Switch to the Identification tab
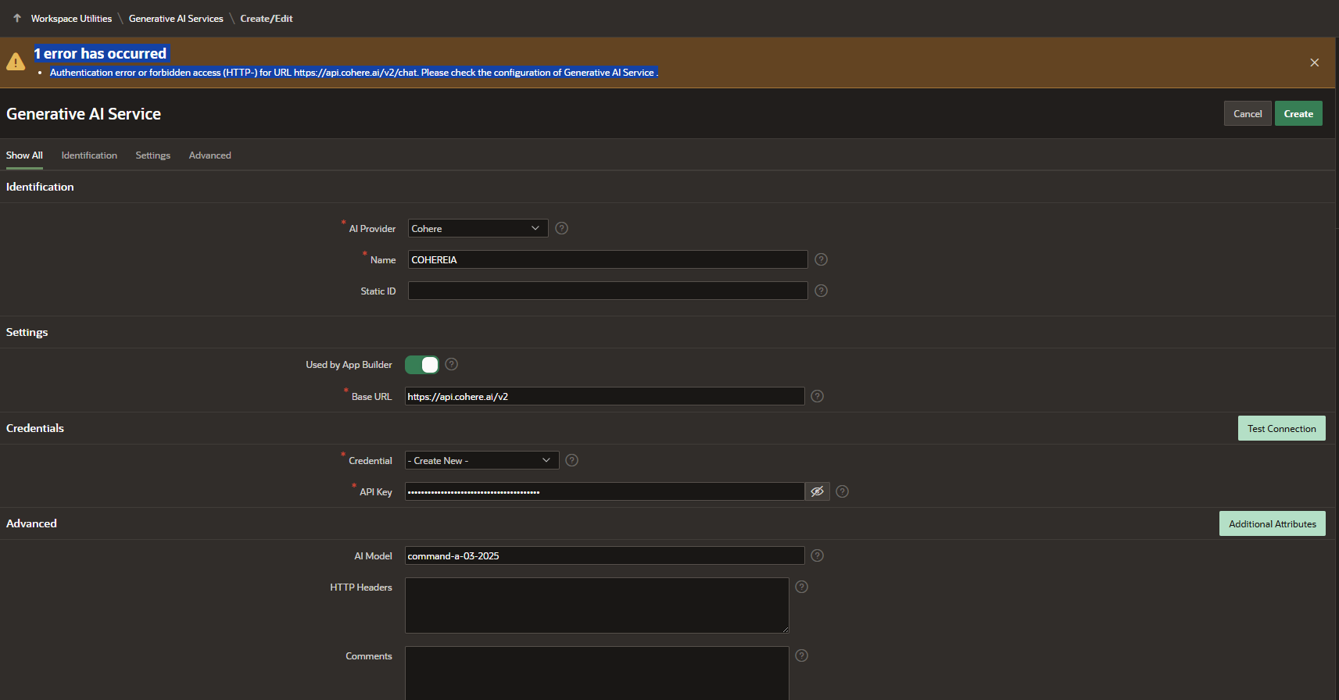The width and height of the screenshot is (1339, 700). click(x=89, y=155)
